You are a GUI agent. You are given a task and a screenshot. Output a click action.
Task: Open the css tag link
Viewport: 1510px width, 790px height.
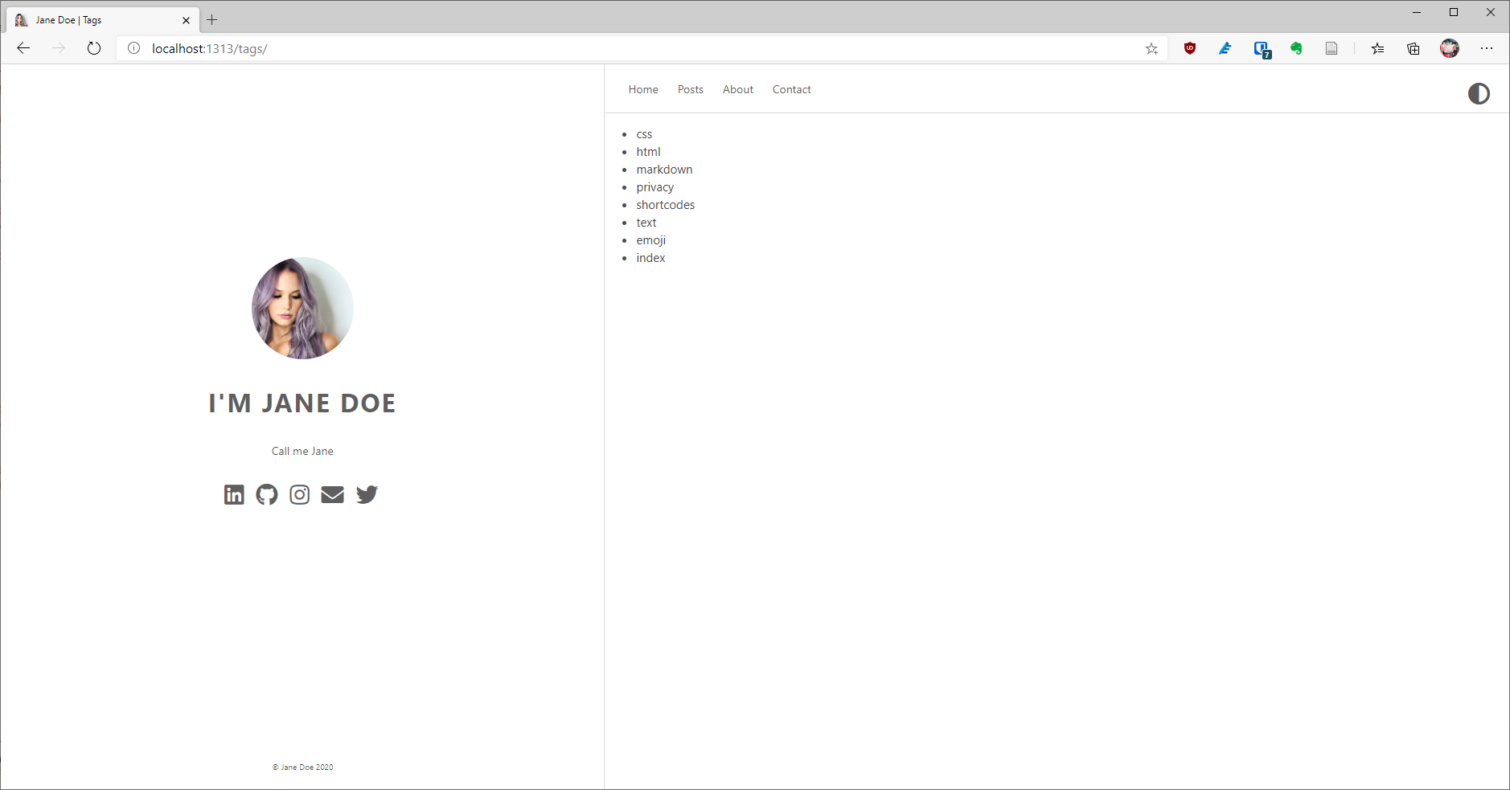644,134
